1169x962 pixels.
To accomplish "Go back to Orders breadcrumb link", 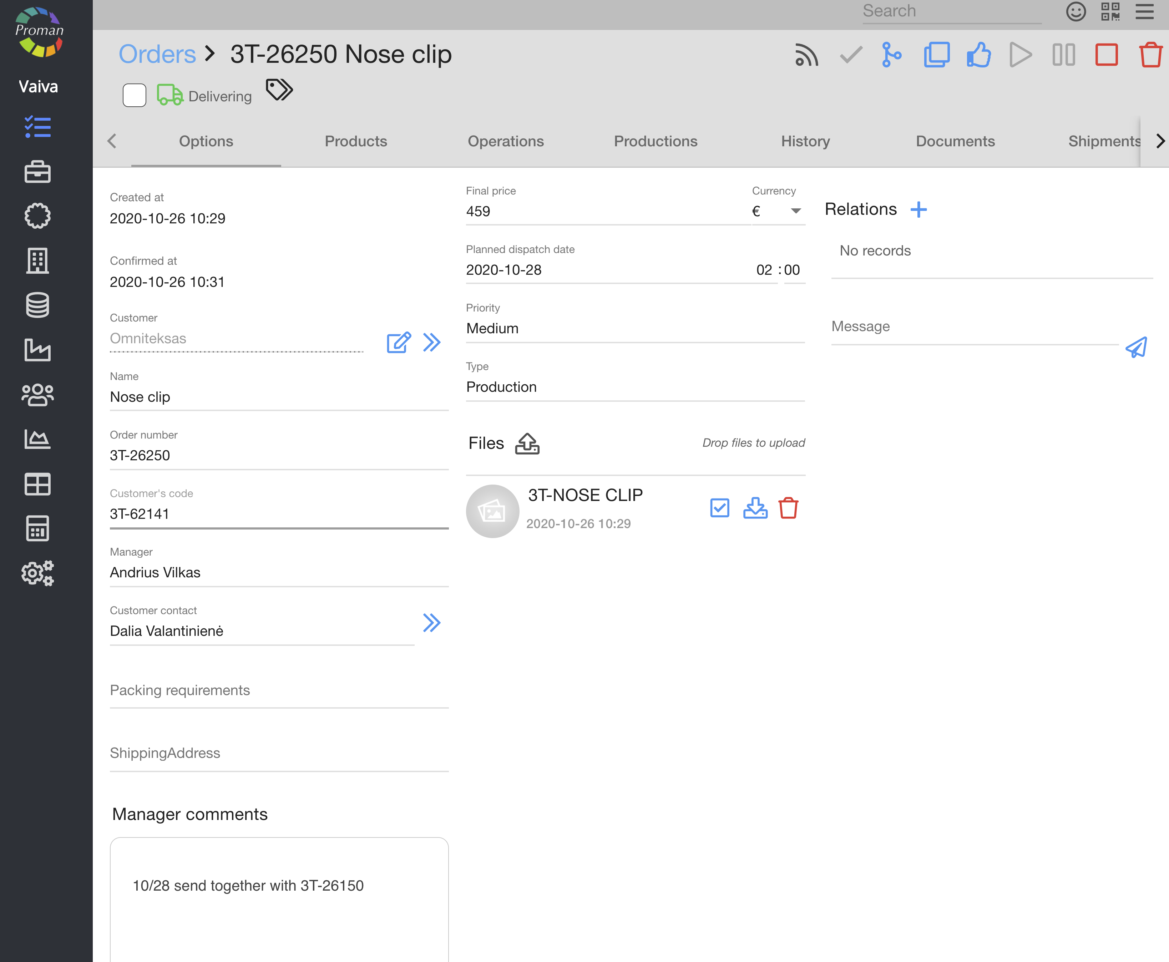I will [x=157, y=54].
